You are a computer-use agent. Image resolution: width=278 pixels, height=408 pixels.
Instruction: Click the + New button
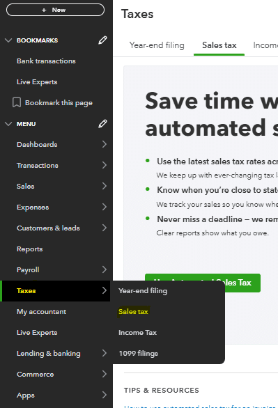55,10
